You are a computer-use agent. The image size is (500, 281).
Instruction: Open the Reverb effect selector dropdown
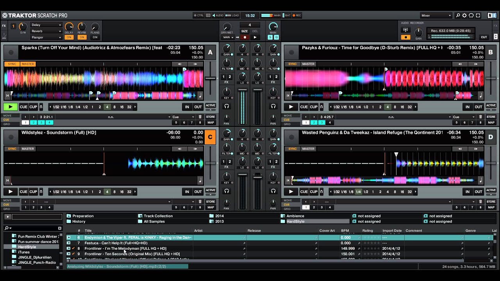46,31
